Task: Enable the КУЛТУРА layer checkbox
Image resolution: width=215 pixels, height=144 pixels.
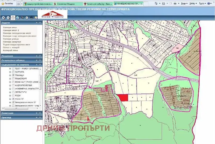Action: [13, 72]
